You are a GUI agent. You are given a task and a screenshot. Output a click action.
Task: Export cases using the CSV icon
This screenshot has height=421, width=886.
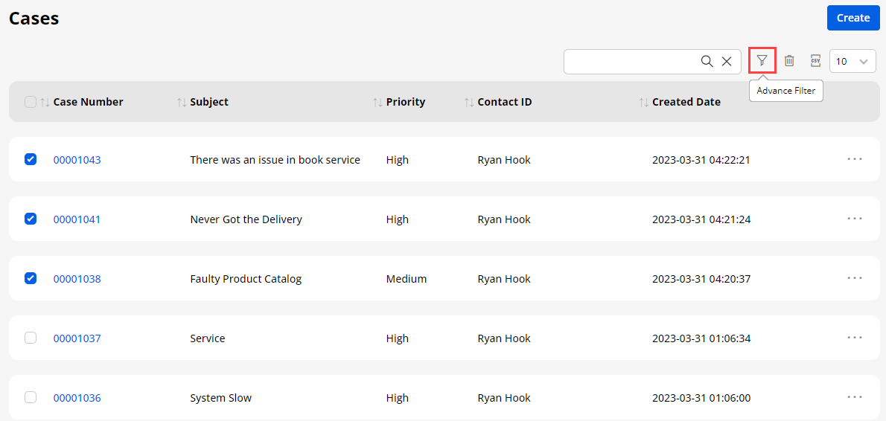pyautogui.click(x=815, y=61)
